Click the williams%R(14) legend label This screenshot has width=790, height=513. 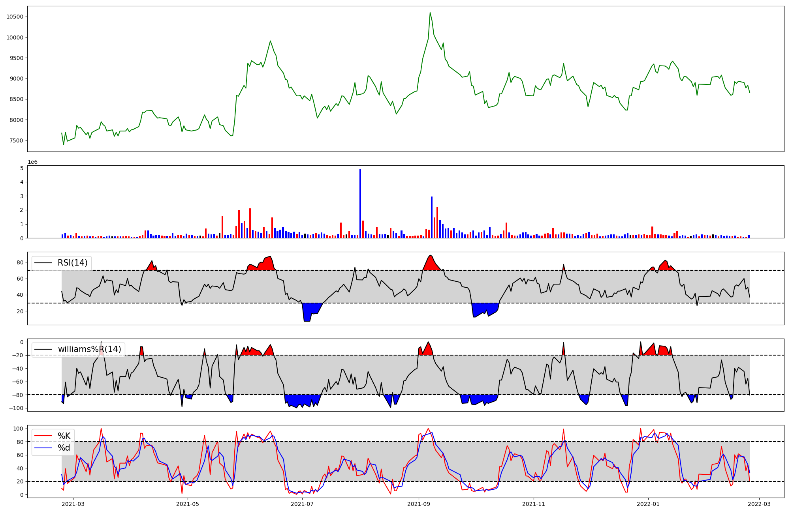(x=89, y=349)
